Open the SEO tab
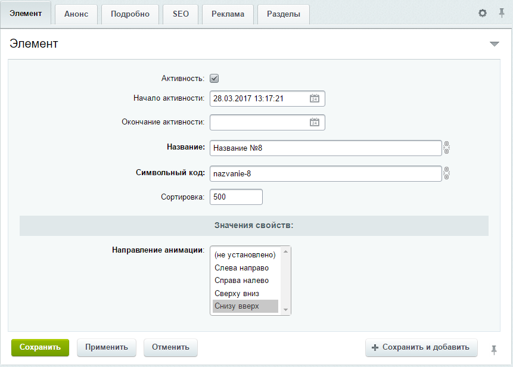Screen dimensions: 513x367 [x=181, y=14]
